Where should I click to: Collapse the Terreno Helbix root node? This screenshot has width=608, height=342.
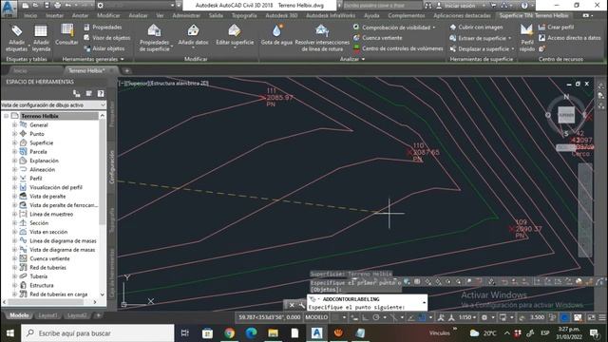click(6, 116)
